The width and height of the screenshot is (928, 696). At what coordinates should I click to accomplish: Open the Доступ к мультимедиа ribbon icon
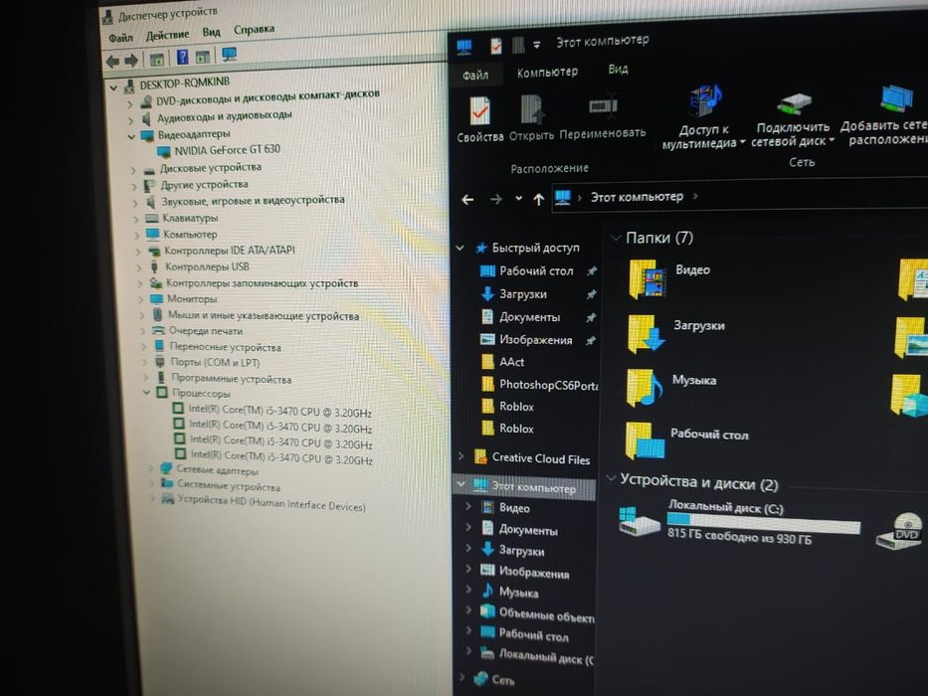coord(705,100)
